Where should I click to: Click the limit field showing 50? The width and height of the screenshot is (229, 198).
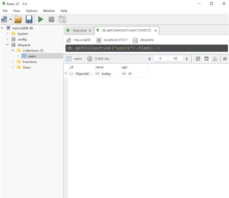[x=175, y=58]
